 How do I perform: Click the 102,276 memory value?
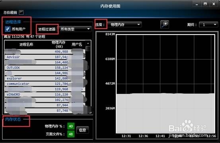click(x=61, y=100)
